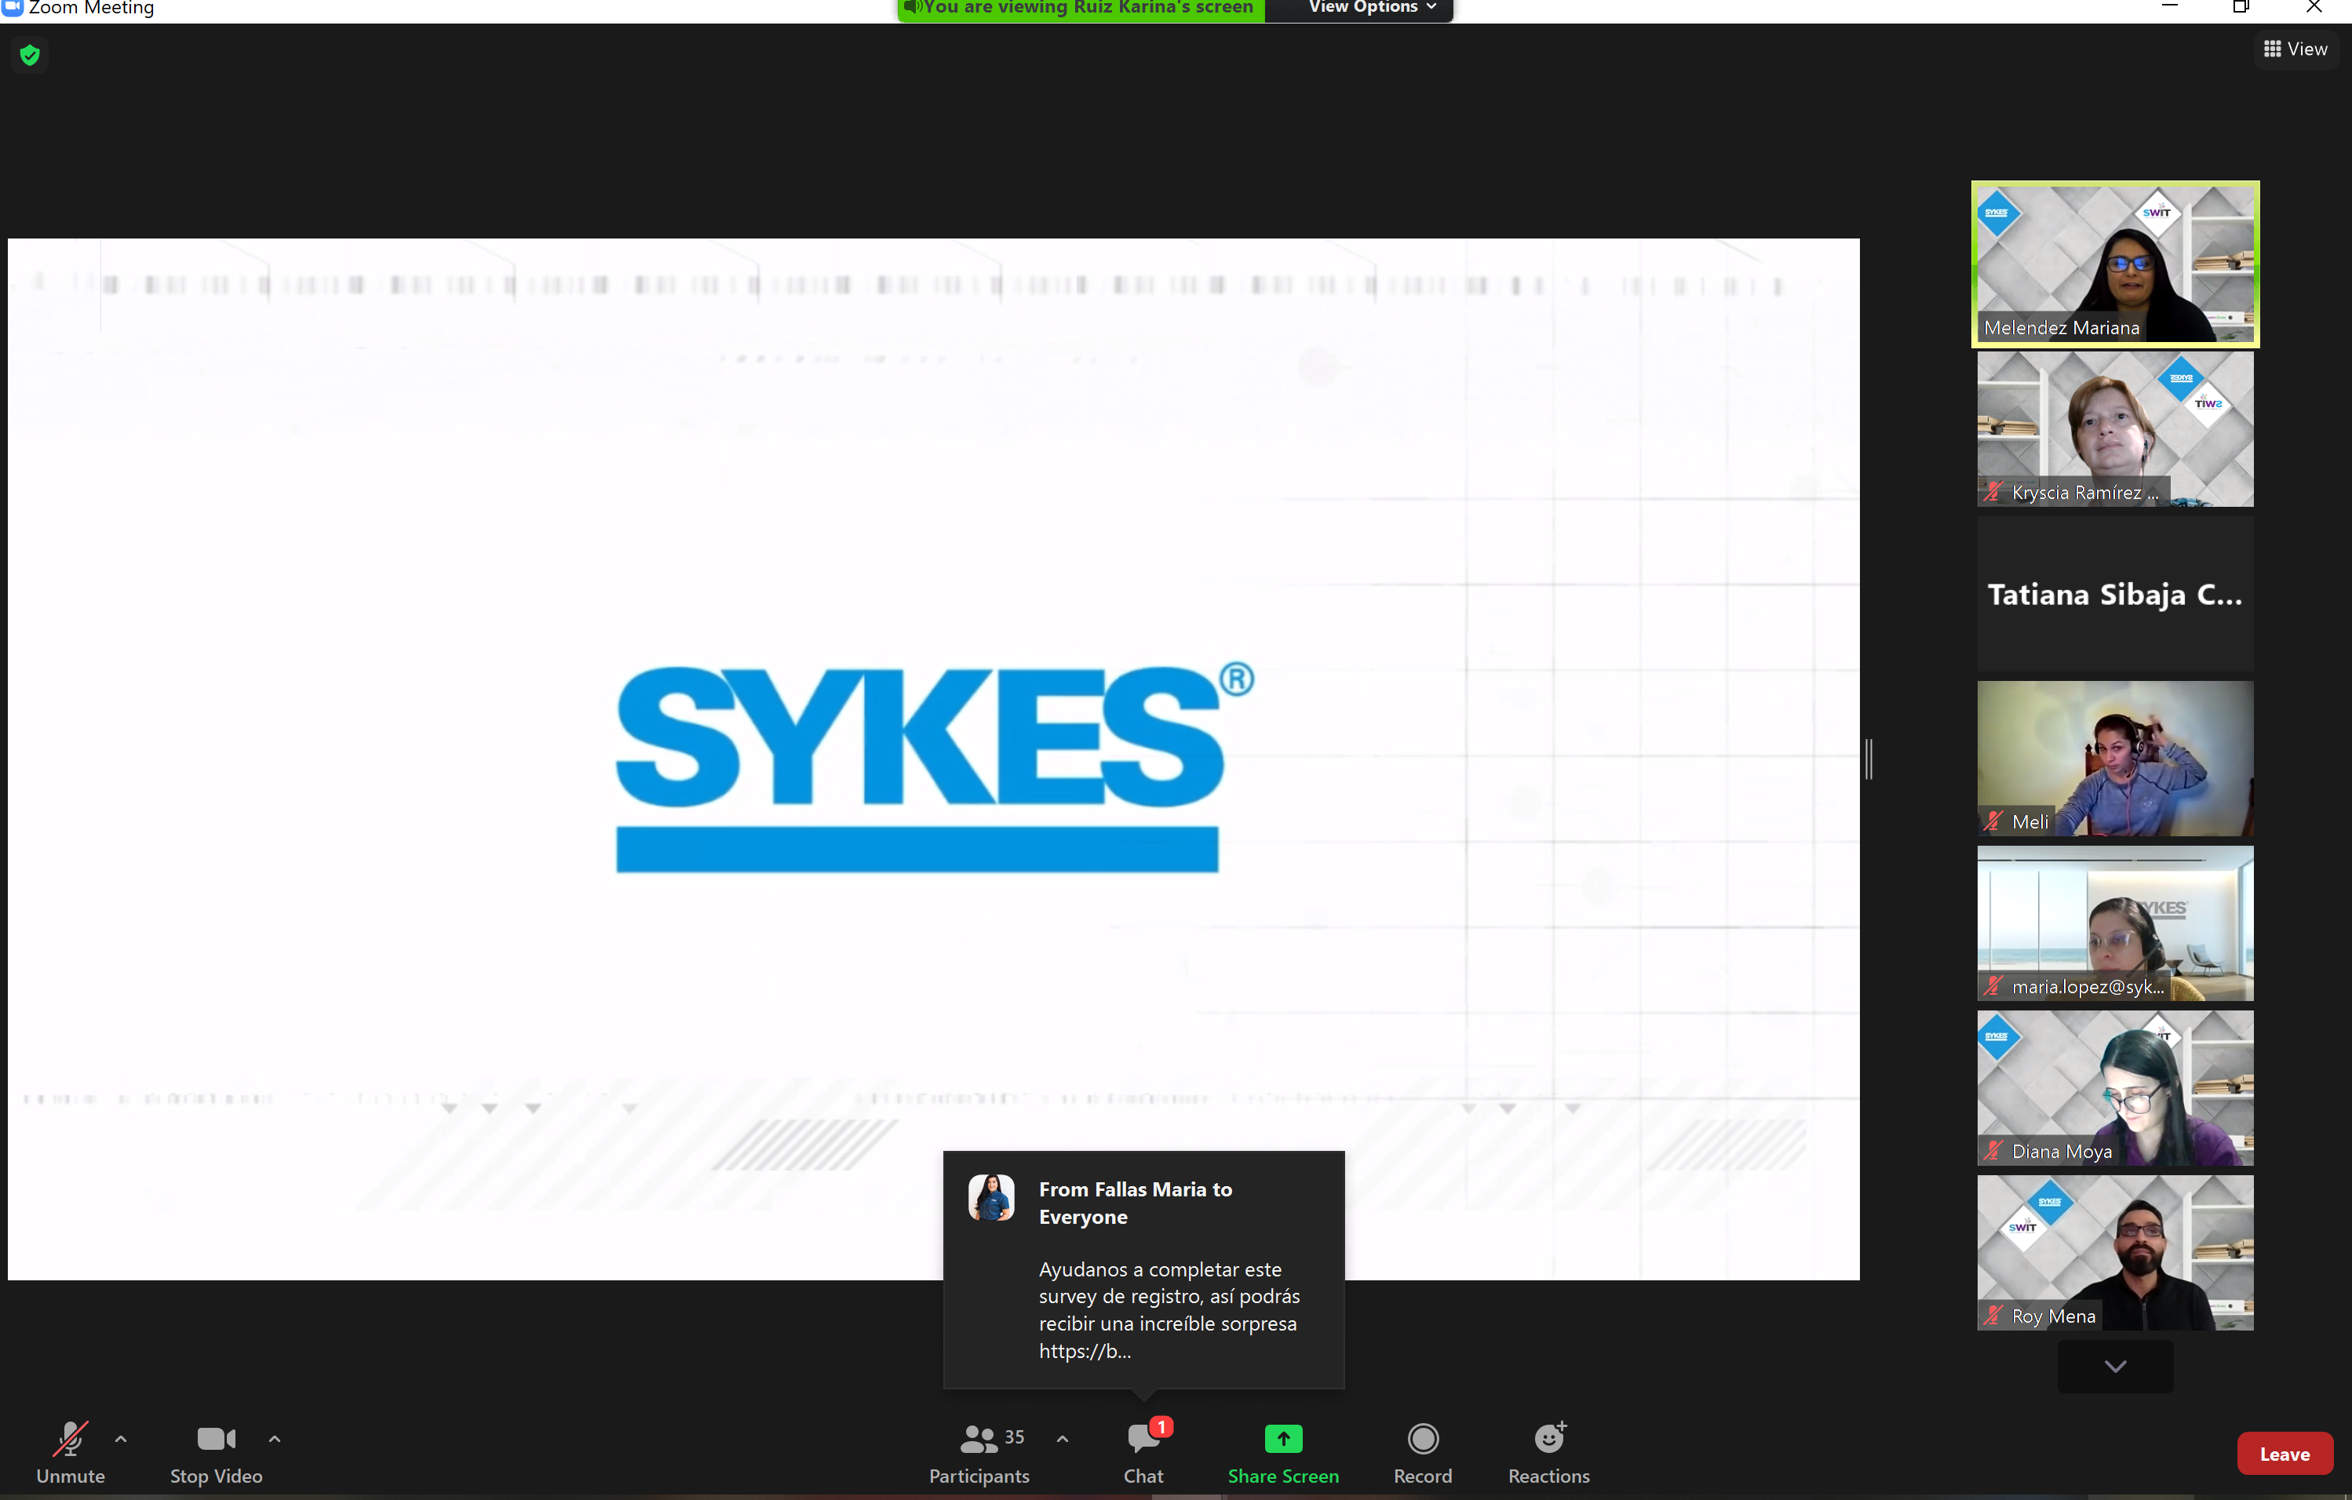Image resolution: width=2352 pixels, height=1500 pixels.
Task: Open the Reactions menu
Action: click(x=1549, y=1453)
